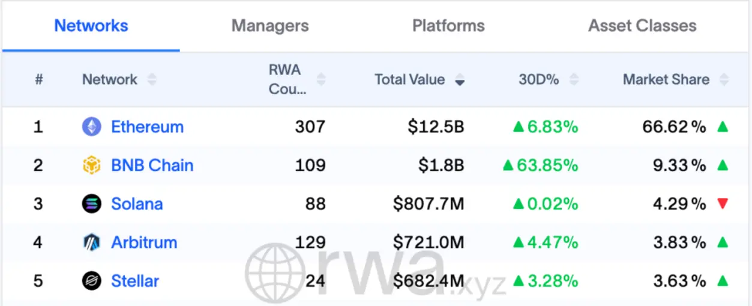Click Ethereum's green market share up arrow
Screen dimensions: 752x306
pos(723,127)
